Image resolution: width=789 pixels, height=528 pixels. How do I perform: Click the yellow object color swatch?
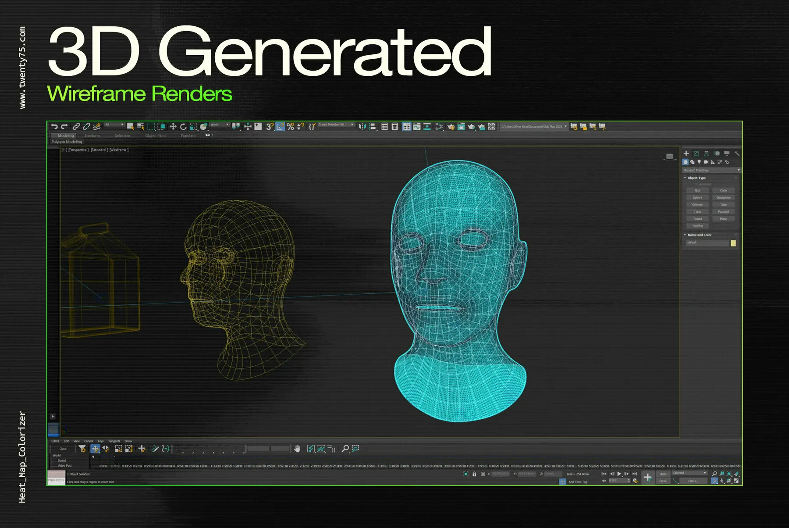(x=733, y=243)
